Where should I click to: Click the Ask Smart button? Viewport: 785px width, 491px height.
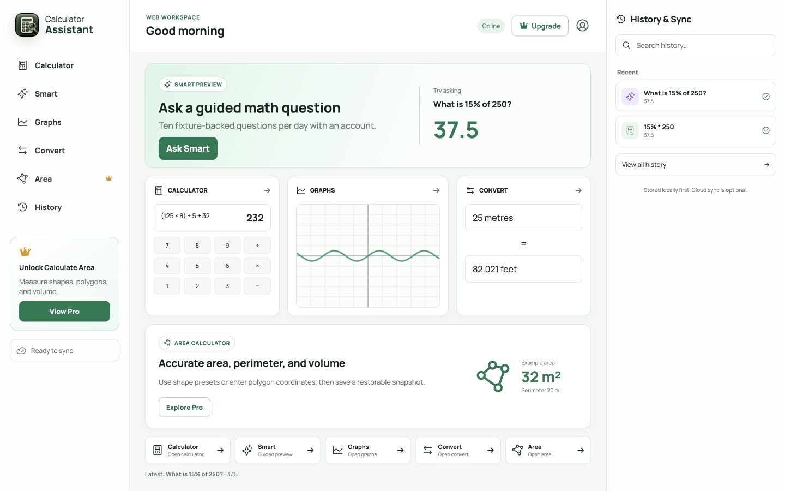click(x=188, y=148)
